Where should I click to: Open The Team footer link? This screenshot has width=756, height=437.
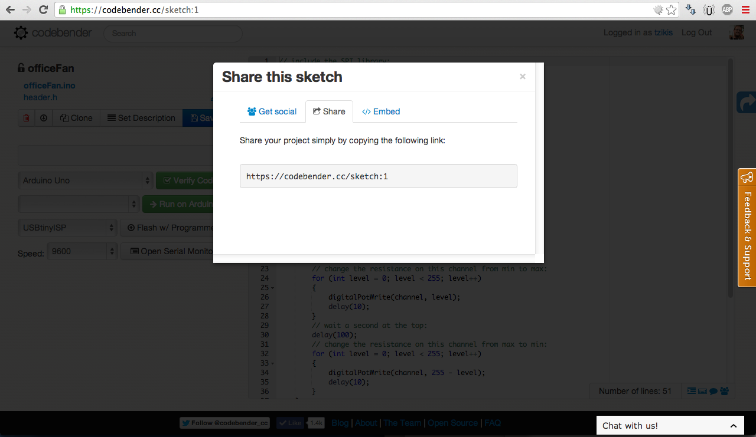(x=402, y=423)
